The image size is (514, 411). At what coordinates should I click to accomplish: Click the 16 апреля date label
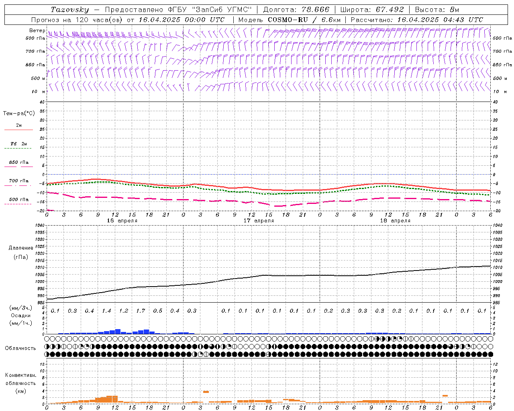coord(122,221)
